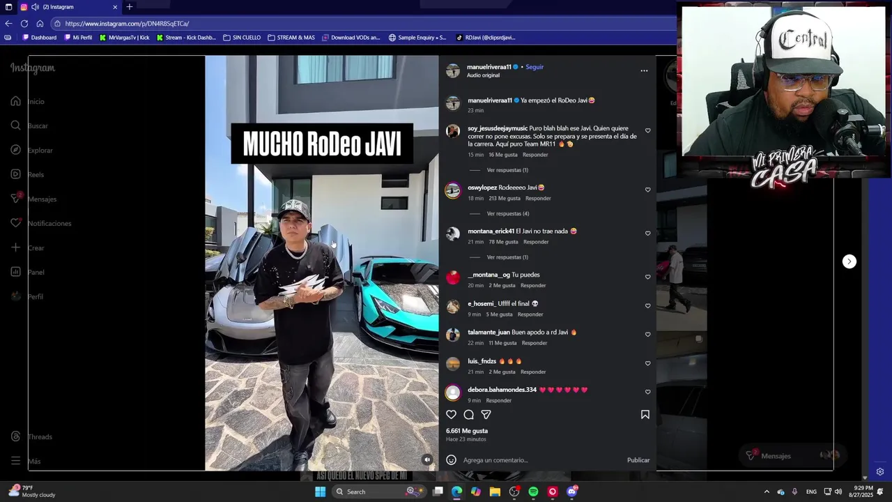Show hidden system tray icons
Screen dimensions: 892x502
767,492
